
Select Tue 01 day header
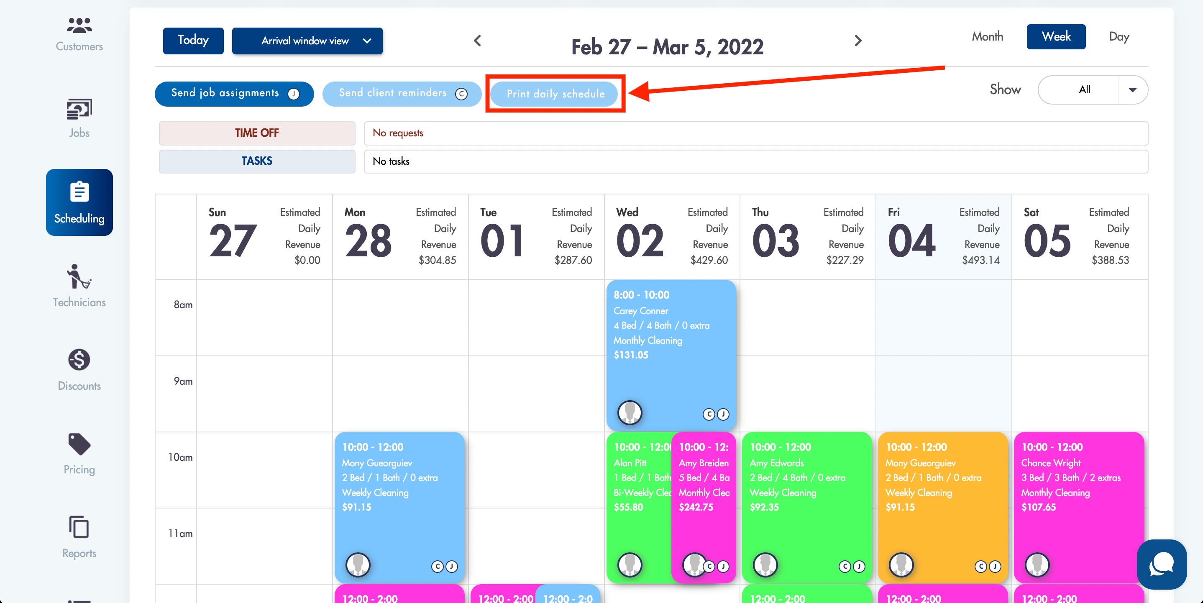point(536,237)
